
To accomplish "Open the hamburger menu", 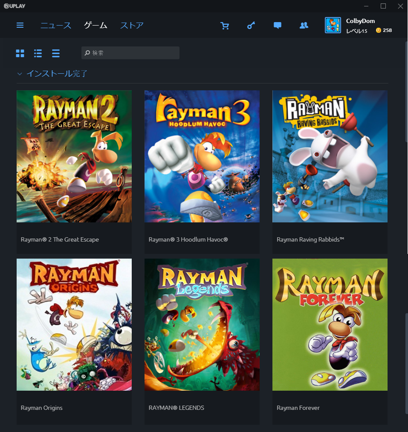I will tap(20, 25).
